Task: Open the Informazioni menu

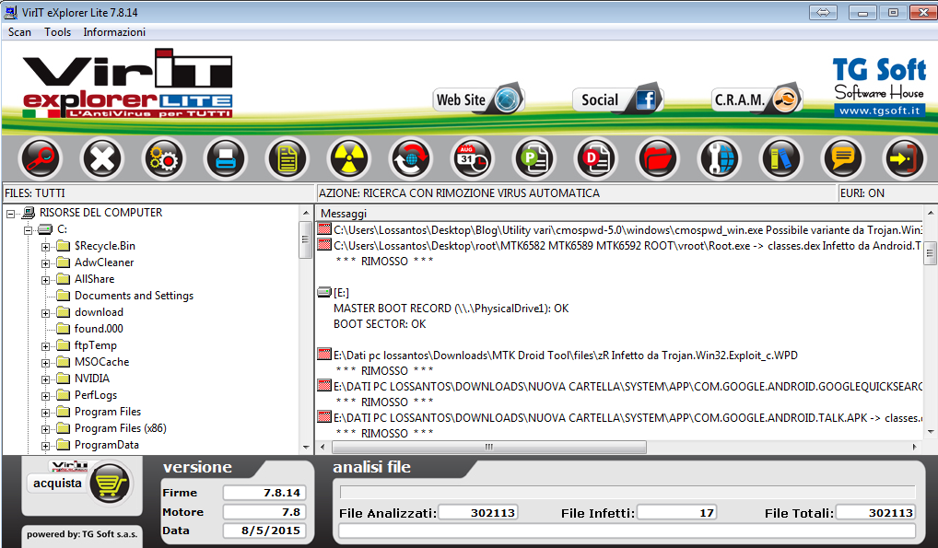Action: coord(114,32)
